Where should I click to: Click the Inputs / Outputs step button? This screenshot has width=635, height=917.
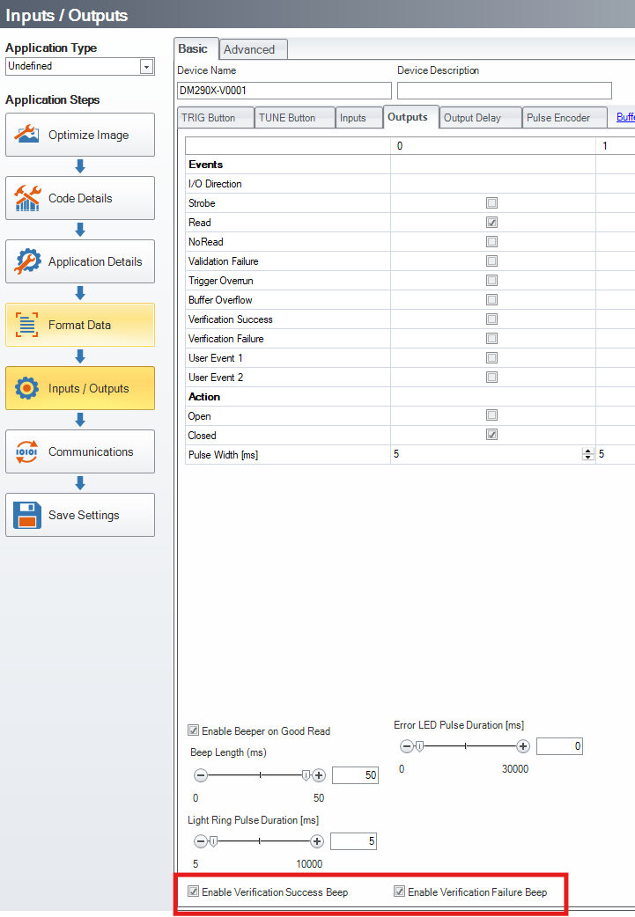(80, 389)
